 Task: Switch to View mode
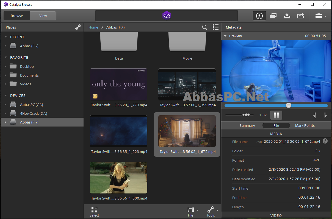(x=43, y=16)
